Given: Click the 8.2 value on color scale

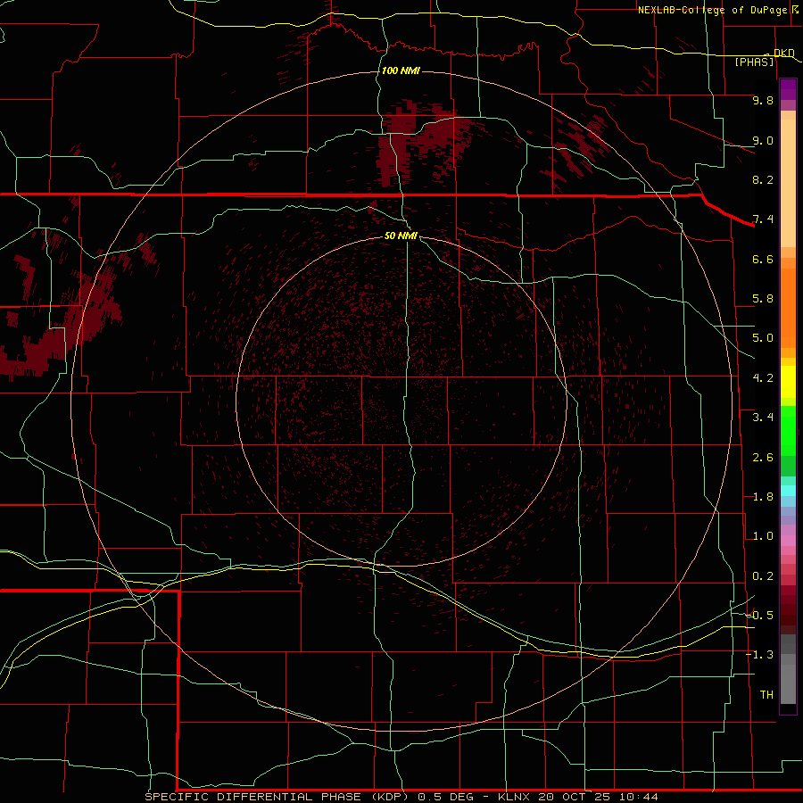Looking at the screenshot, I should 763,179.
